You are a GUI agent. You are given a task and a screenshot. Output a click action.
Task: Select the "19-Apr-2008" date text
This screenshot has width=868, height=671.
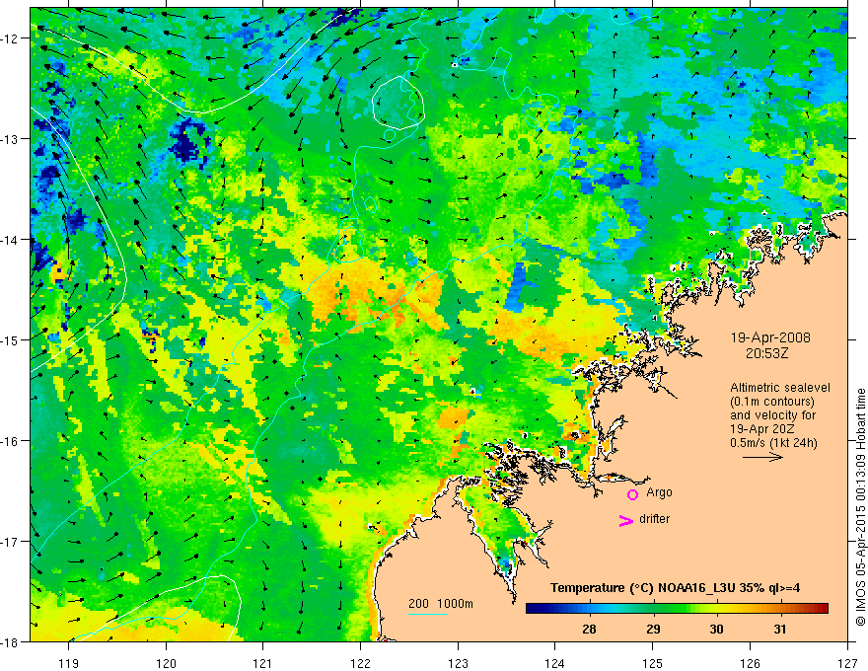[770, 337]
